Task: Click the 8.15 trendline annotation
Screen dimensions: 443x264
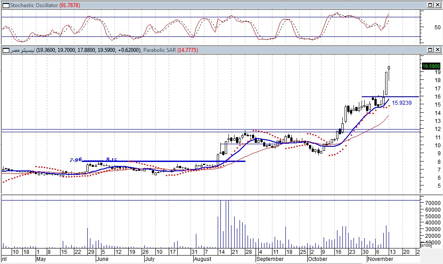Action: pos(111,159)
